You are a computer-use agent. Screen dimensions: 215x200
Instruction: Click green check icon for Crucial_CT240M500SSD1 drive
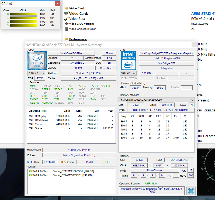coord(30,175)
